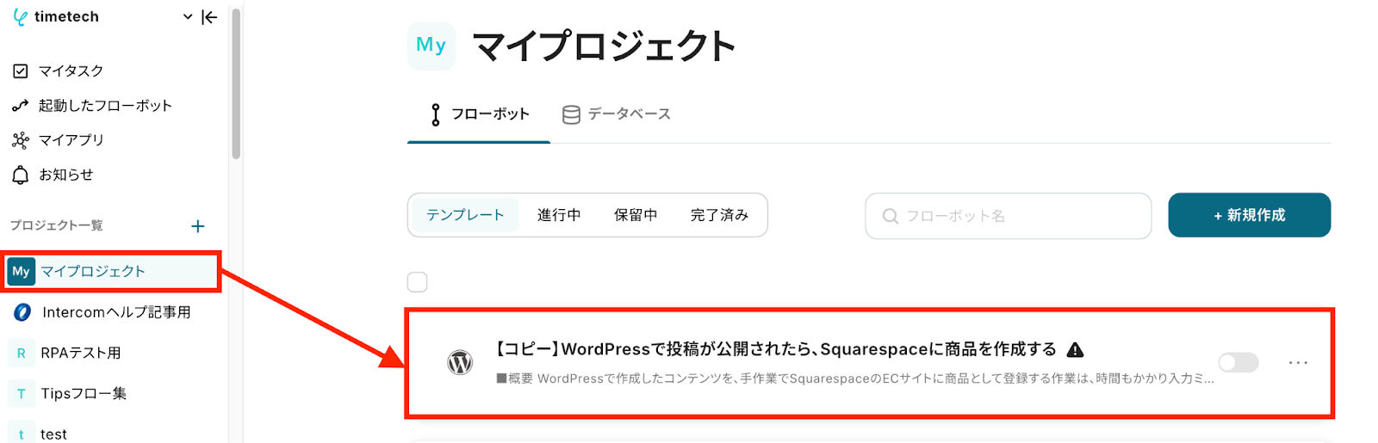Click the プロジェクト一覧 heading
Screen dimensions: 1378x443
pos(57,225)
